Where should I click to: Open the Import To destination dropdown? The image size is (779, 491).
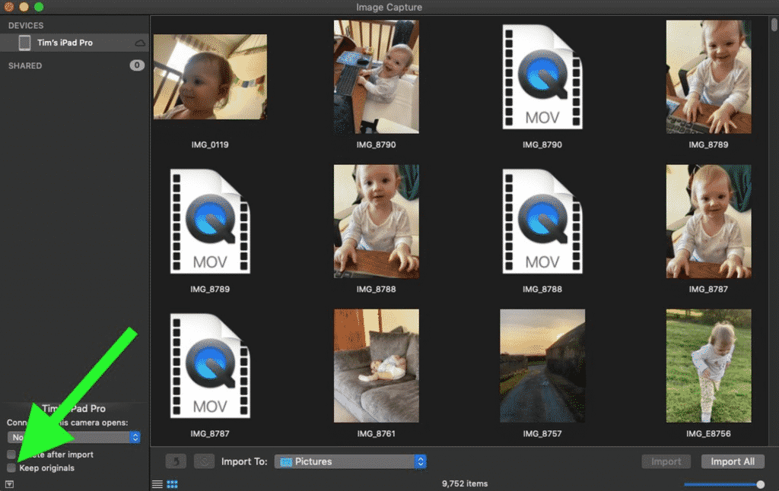(420, 461)
